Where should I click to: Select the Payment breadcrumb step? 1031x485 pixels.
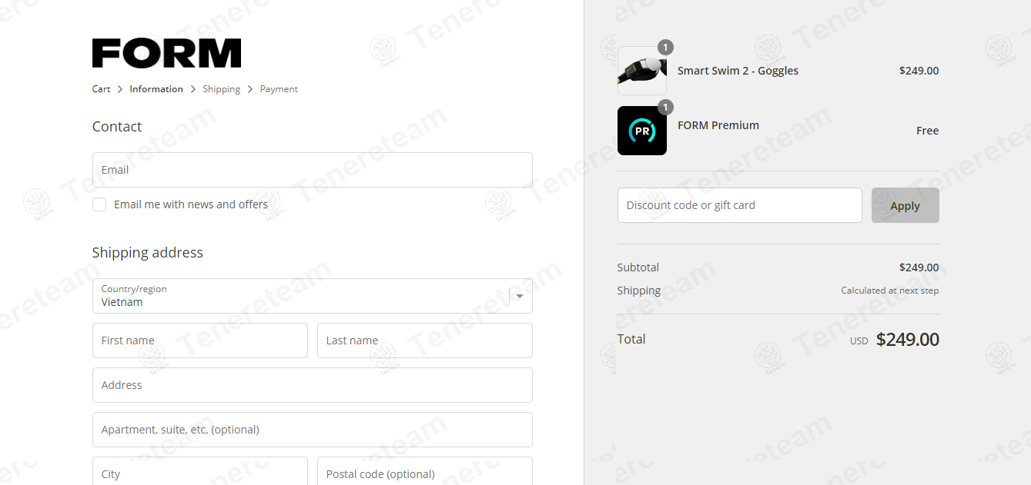point(279,89)
